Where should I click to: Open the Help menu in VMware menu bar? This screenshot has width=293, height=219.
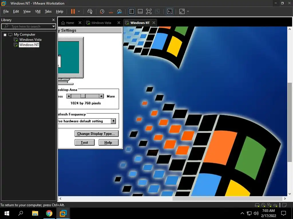pyautogui.click(x=60, y=11)
